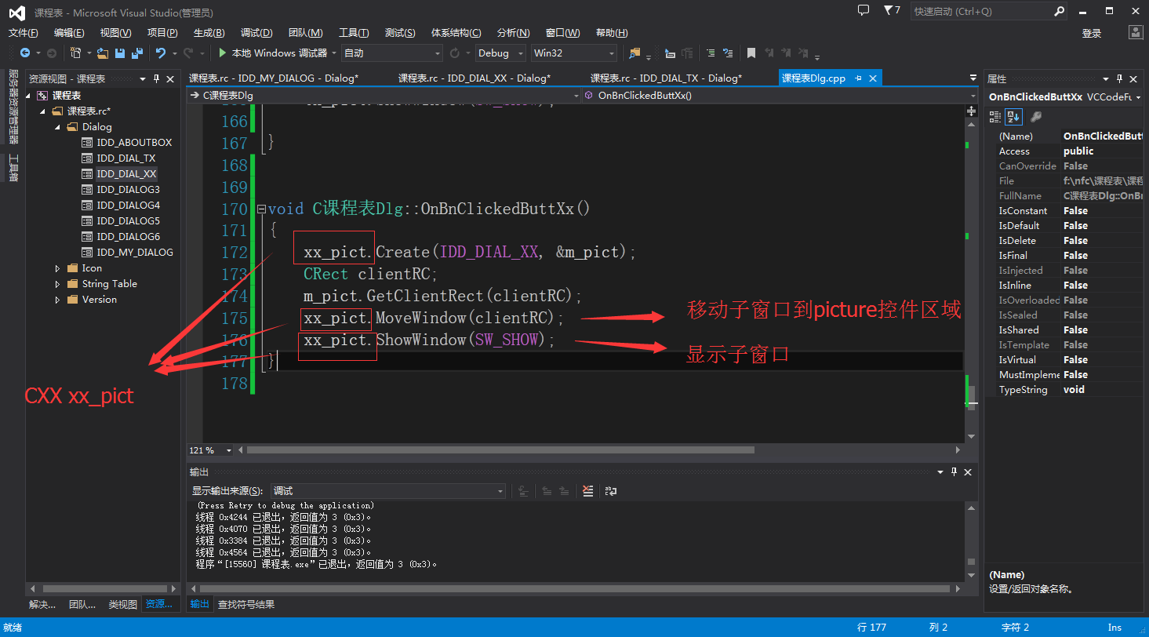Switch to 课程表.rc - IDD_DIAL_TX tab
Image resolution: width=1149 pixels, height=637 pixels.
coord(666,78)
